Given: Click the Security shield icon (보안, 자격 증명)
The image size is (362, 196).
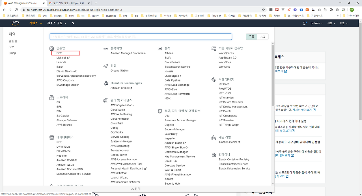Looking at the screenshot, I should (160, 111).
